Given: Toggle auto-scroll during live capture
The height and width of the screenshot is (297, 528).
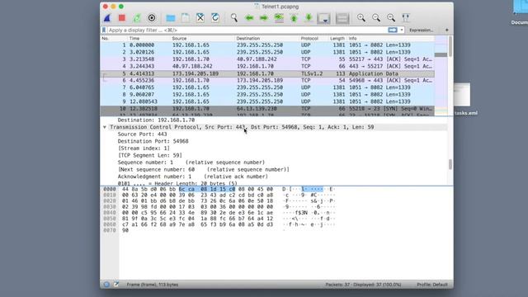Looking at the screenshot, I should (x=323, y=18).
